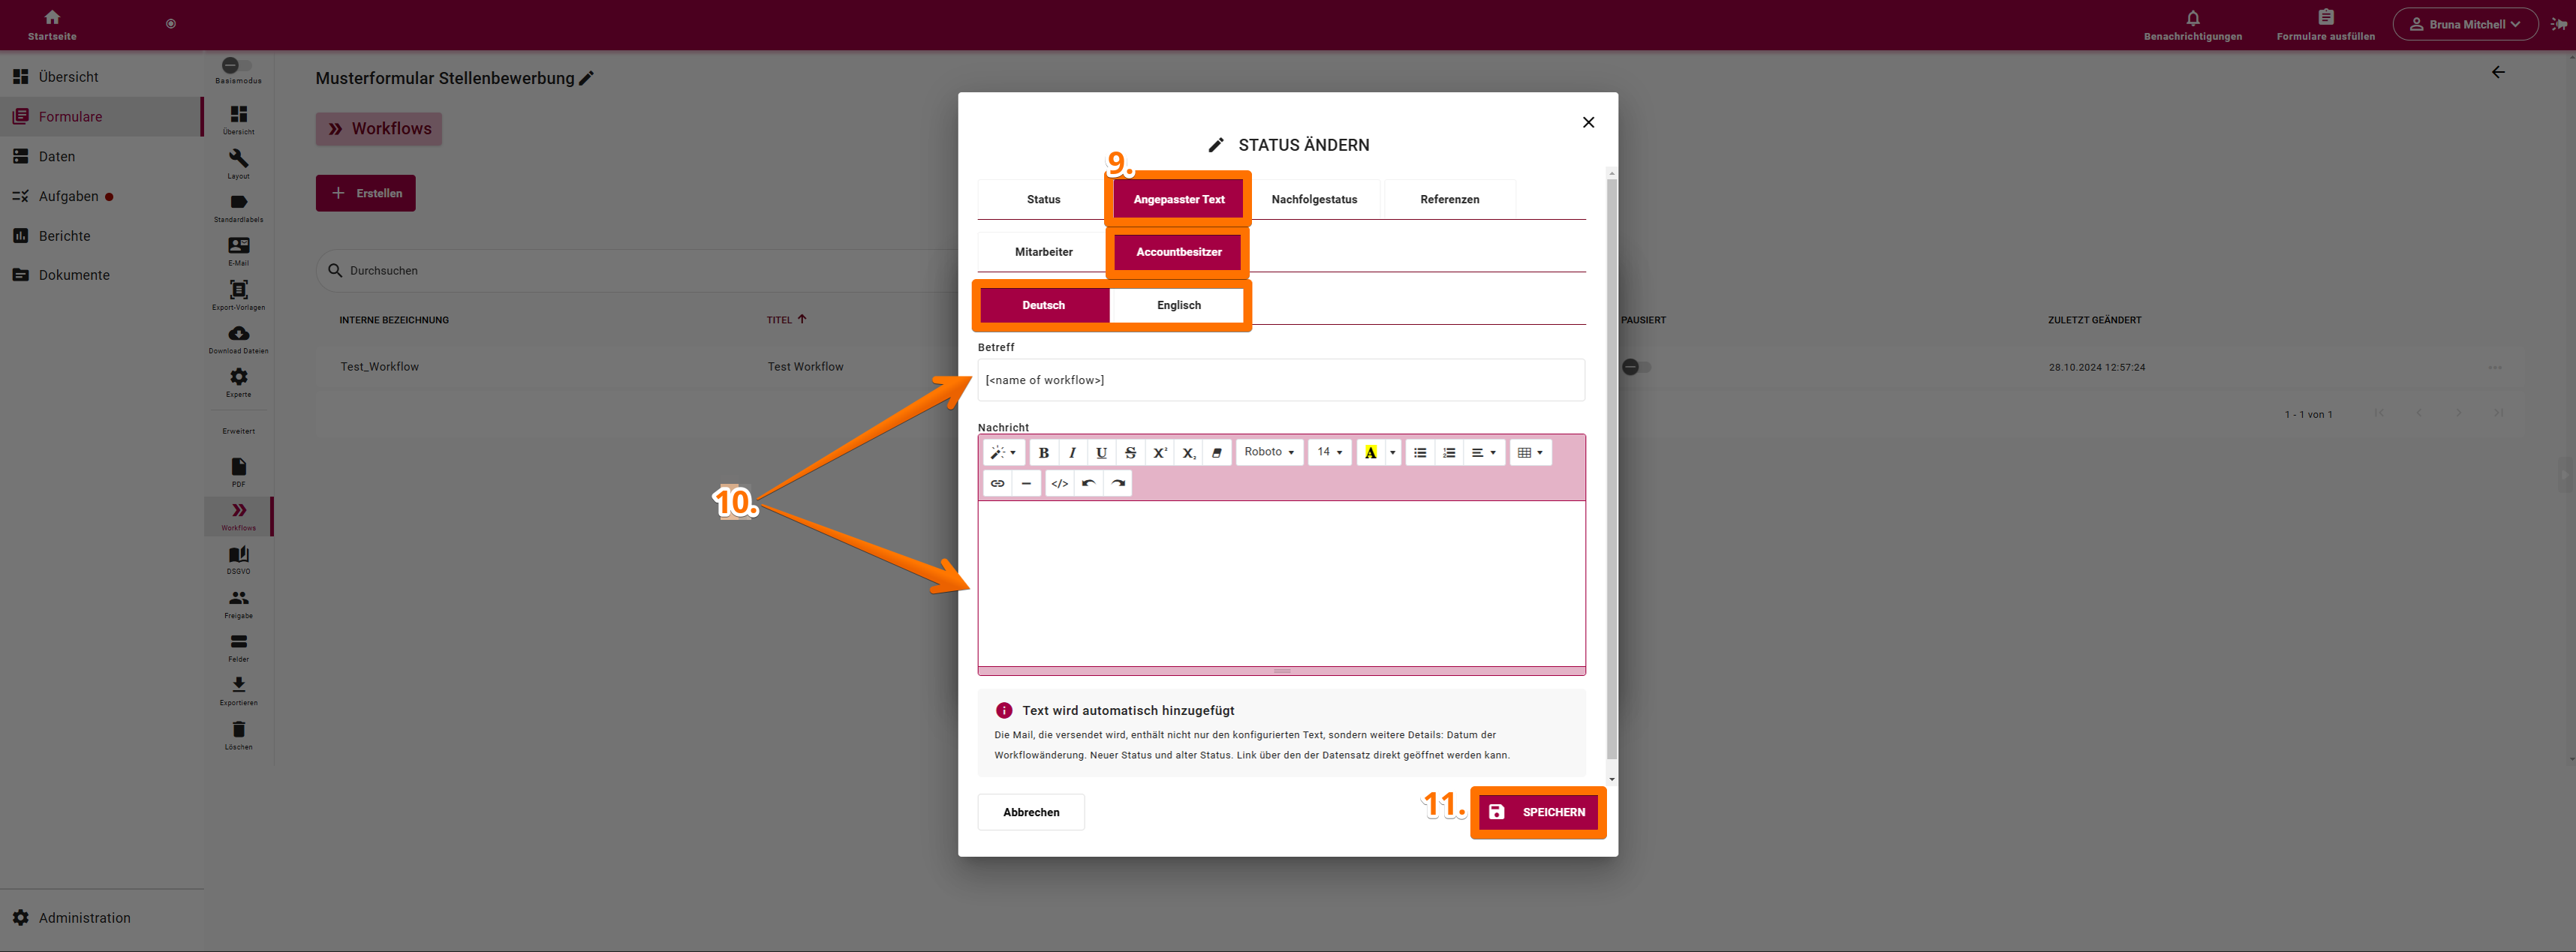Viewport: 2576px width, 952px height.
Task: Select Mitarbeiter tab
Action: click(1043, 252)
